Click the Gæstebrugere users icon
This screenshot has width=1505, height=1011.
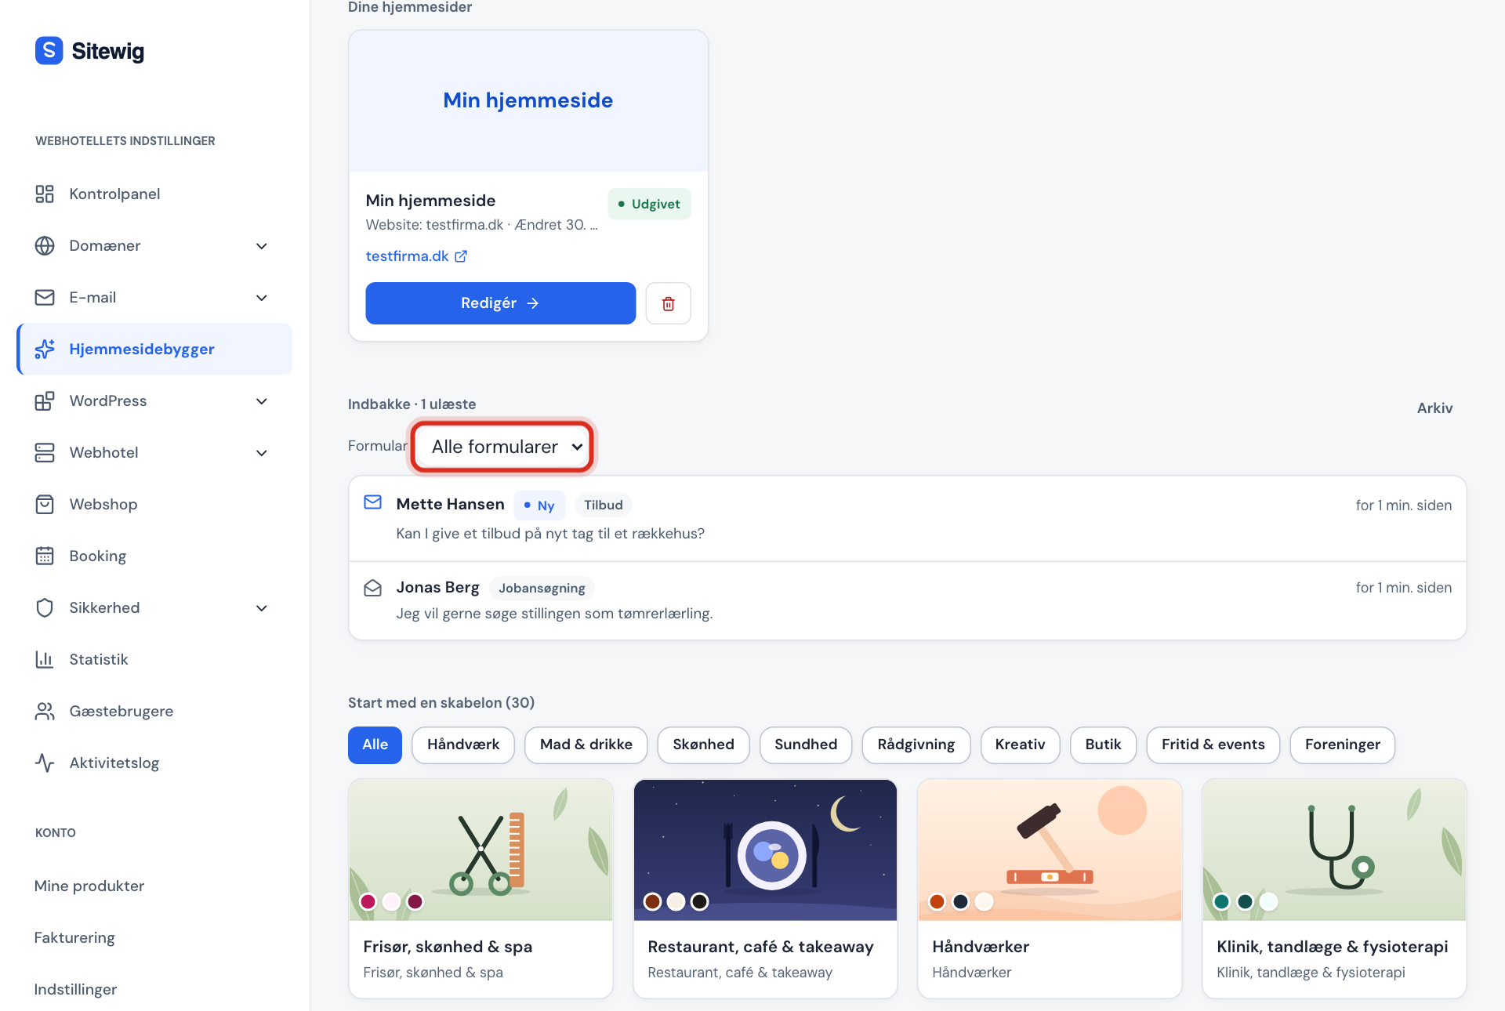pos(45,711)
